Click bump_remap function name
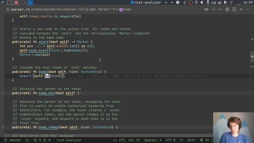The image size is (254, 143). (x=48, y=127)
